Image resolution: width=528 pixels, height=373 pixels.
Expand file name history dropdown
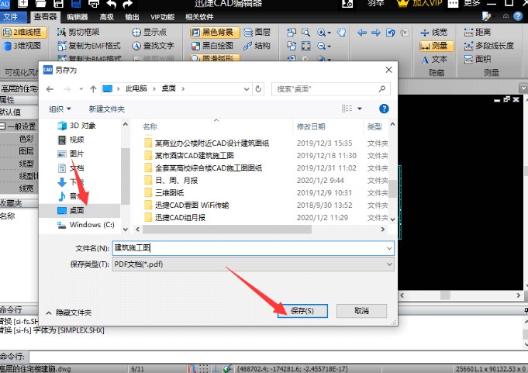[389, 248]
